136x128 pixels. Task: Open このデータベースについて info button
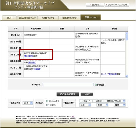click(x=117, y=5)
